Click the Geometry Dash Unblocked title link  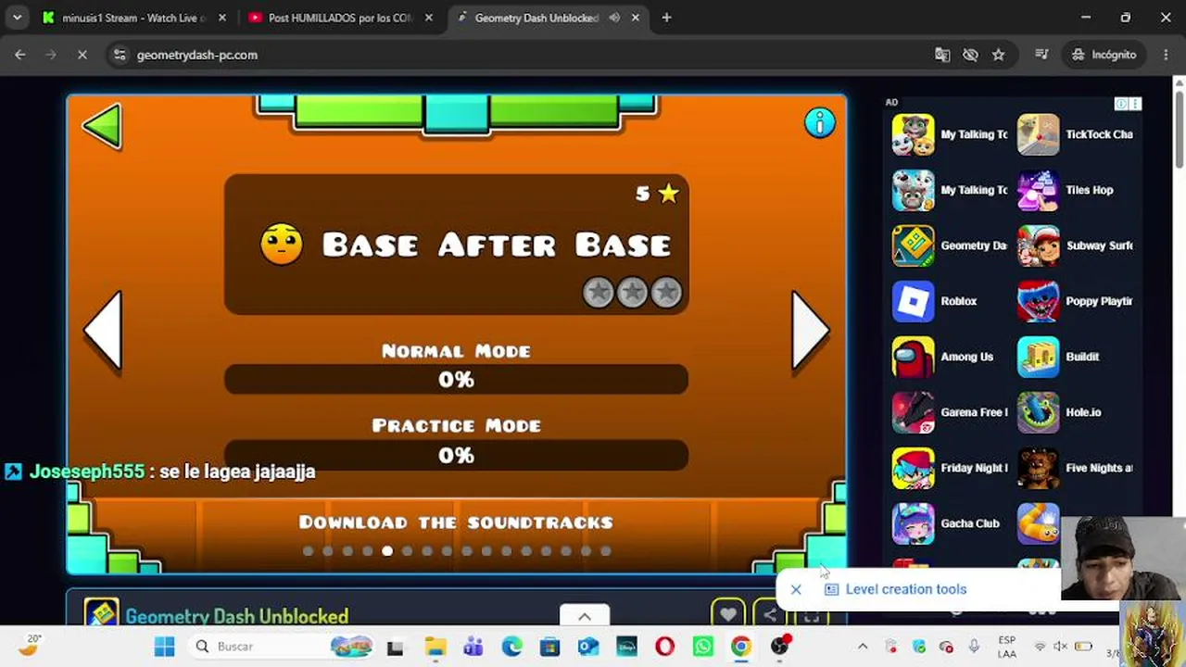coord(236,616)
